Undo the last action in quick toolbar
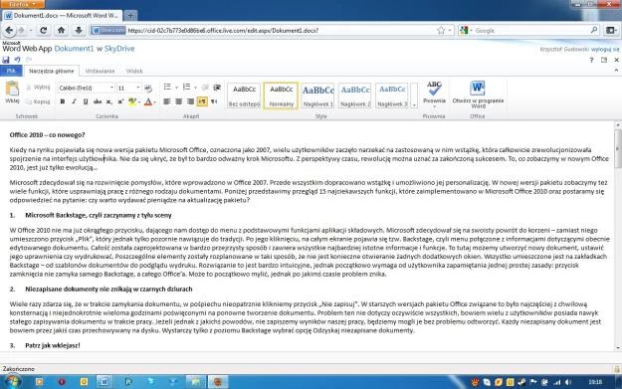This screenshot has height=389, width=622. pos(17,60)
